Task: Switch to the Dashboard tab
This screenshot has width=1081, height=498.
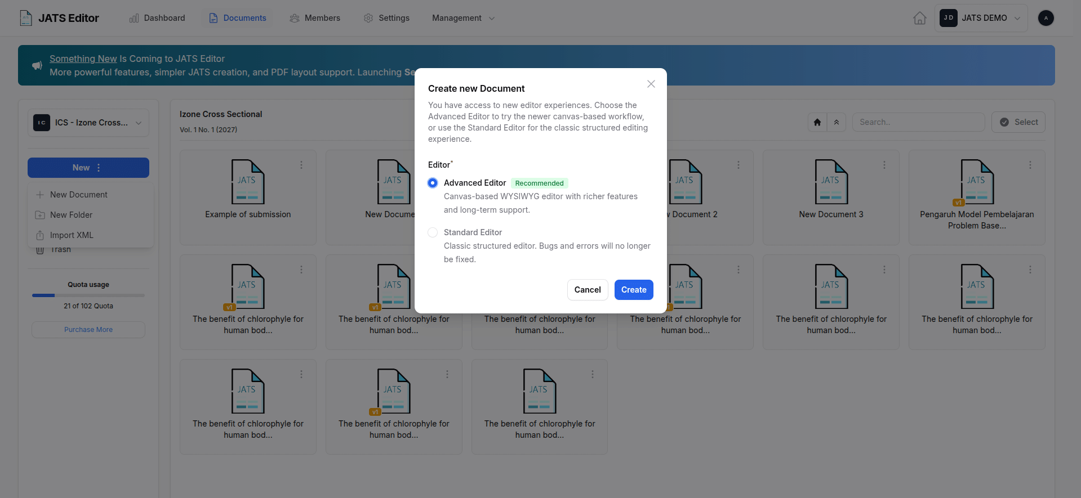Action: [x=157, y=18]
